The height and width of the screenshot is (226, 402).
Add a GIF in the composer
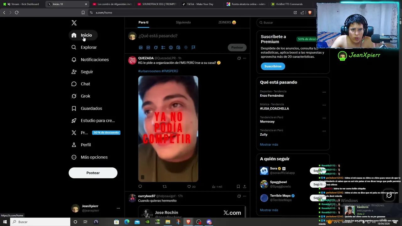coord(148,47)
